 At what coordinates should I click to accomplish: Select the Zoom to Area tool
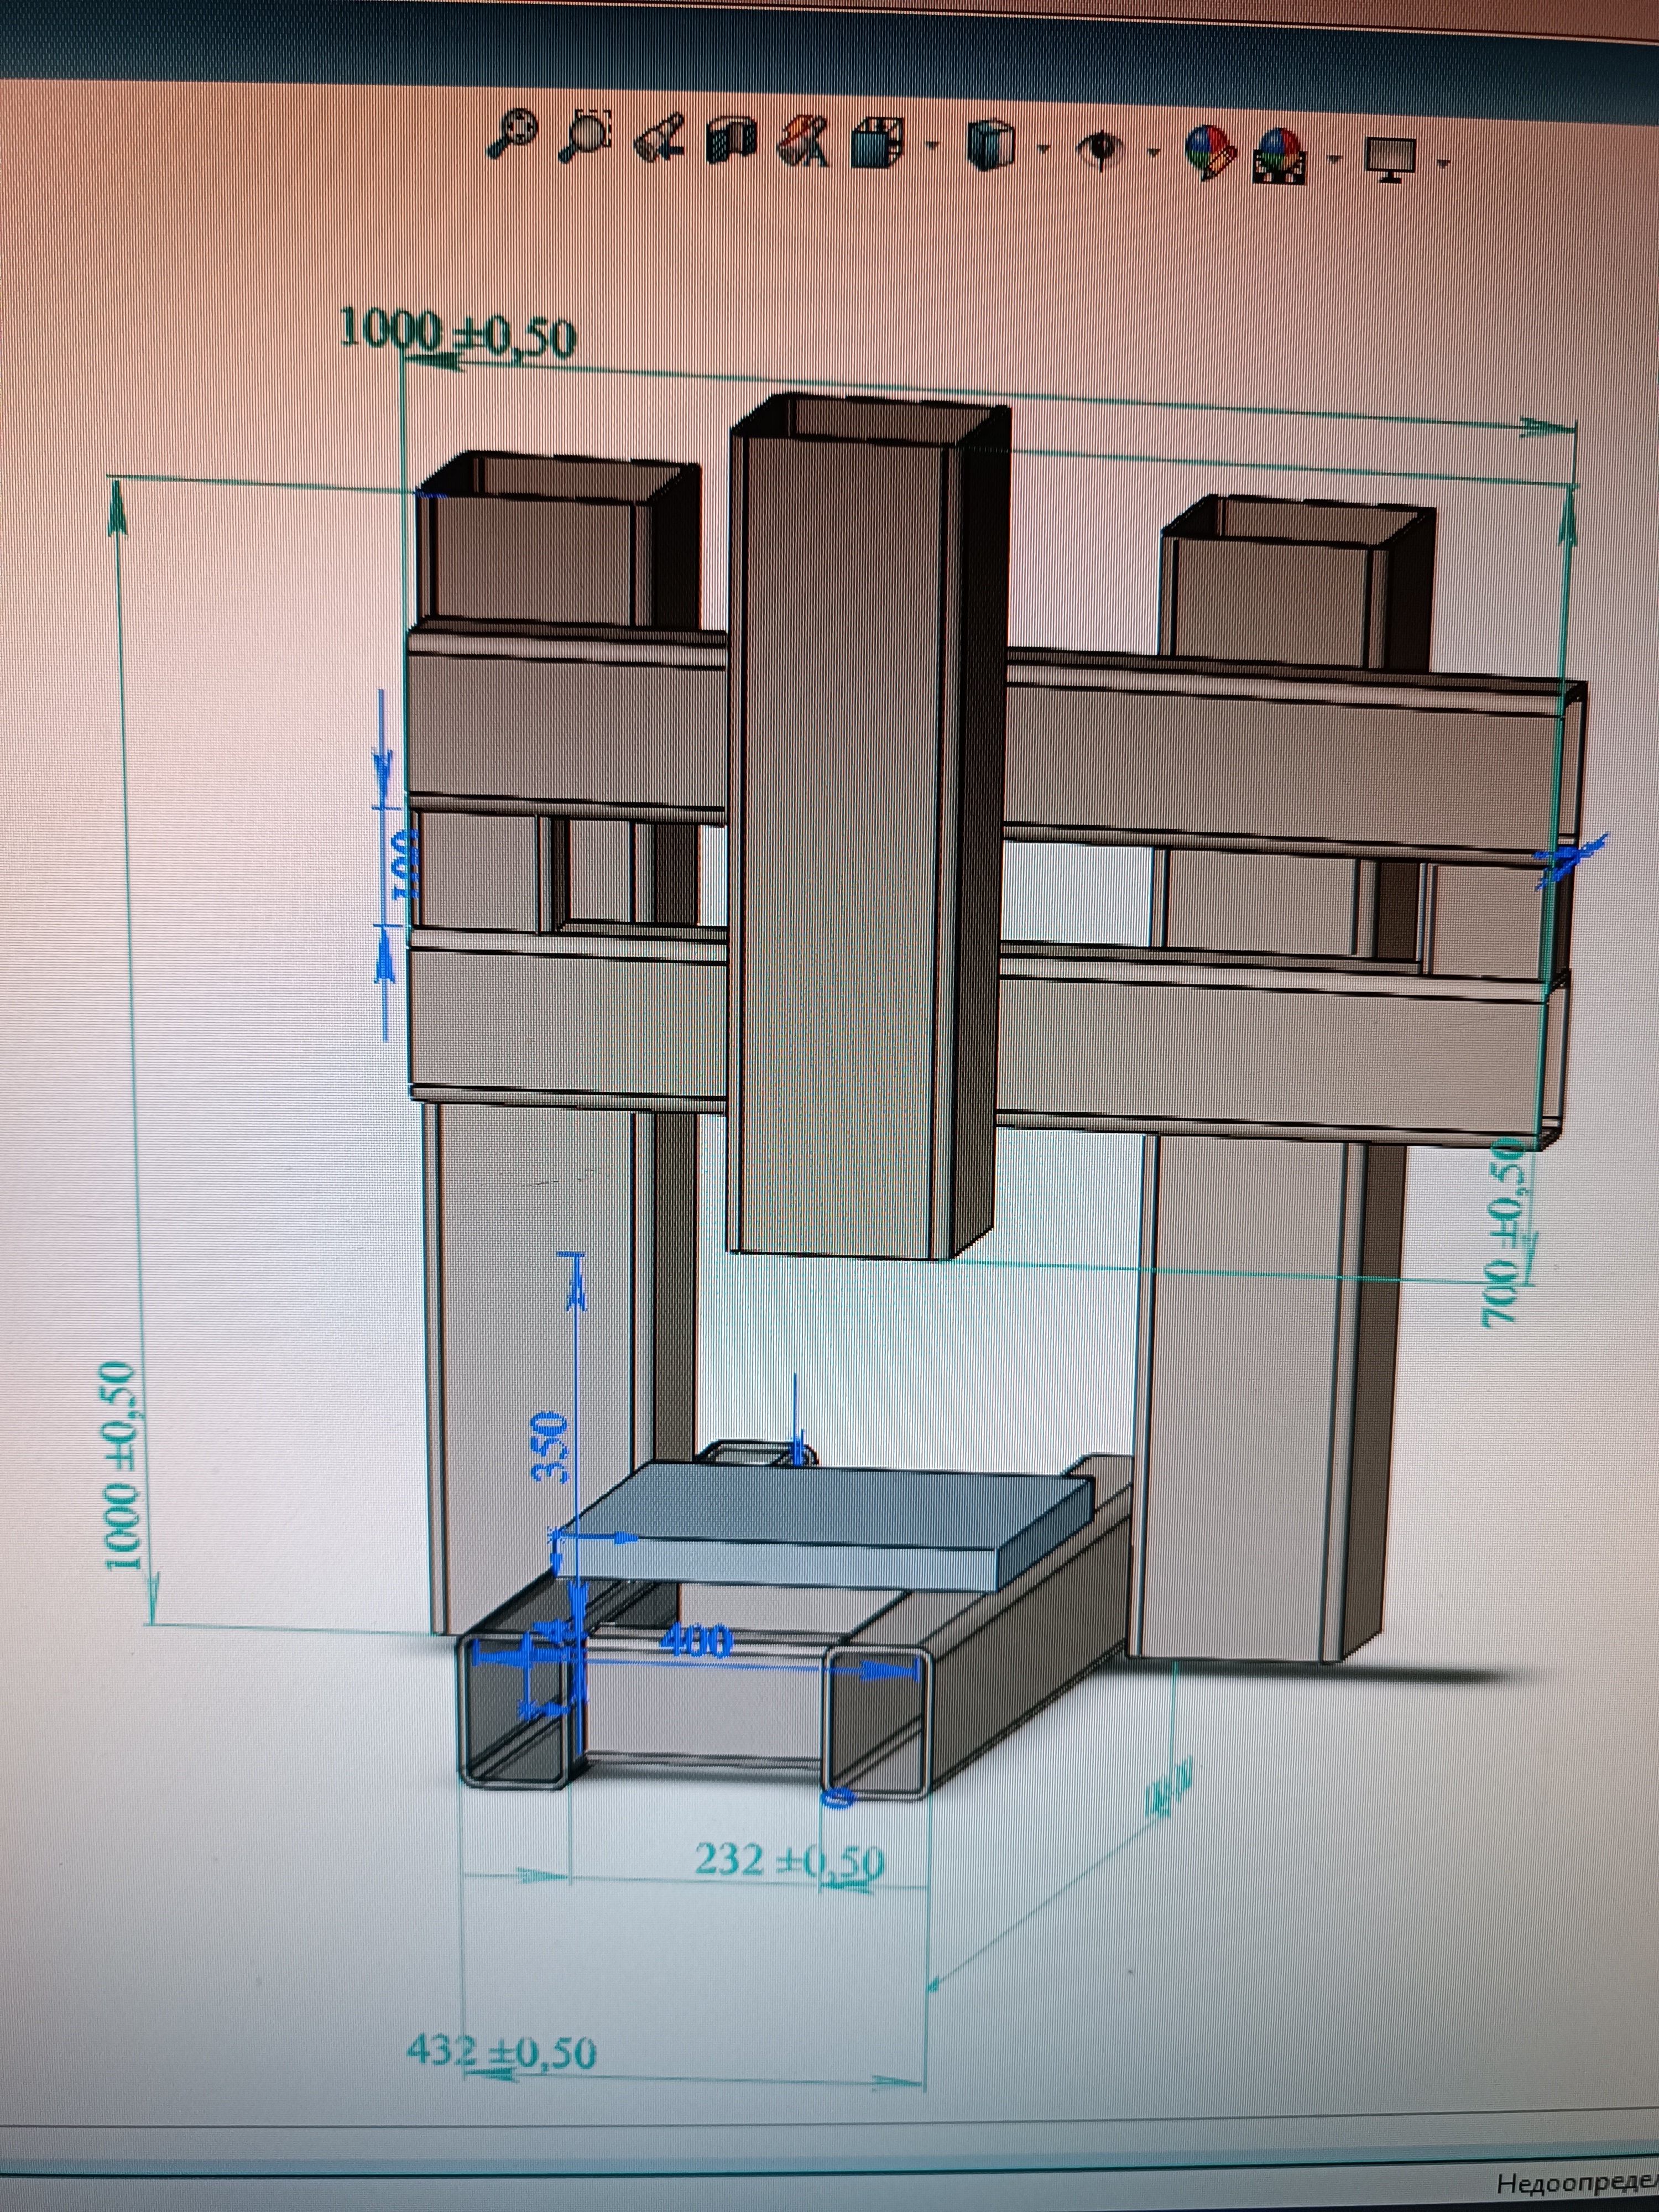587,135
